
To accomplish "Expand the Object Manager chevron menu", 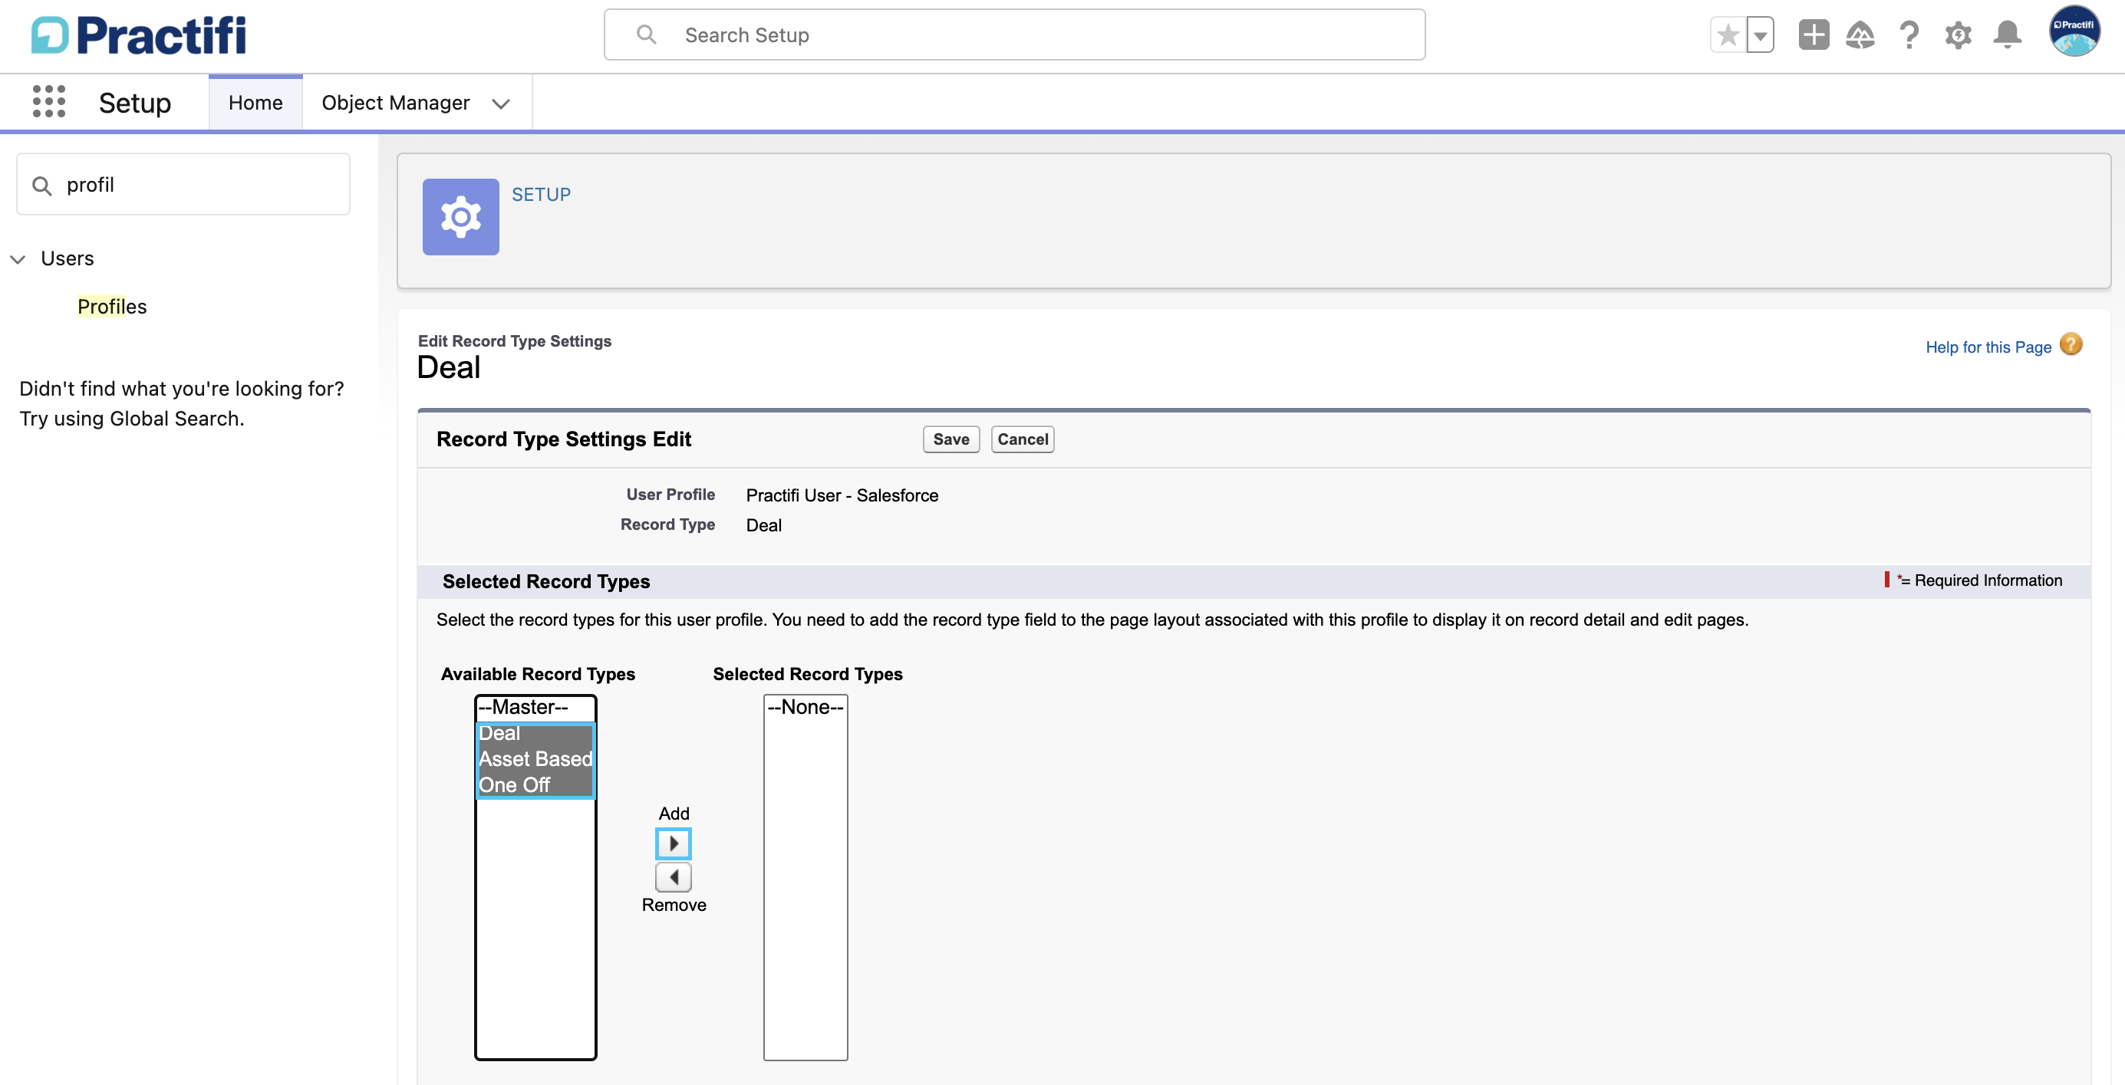I will (501, 104).
